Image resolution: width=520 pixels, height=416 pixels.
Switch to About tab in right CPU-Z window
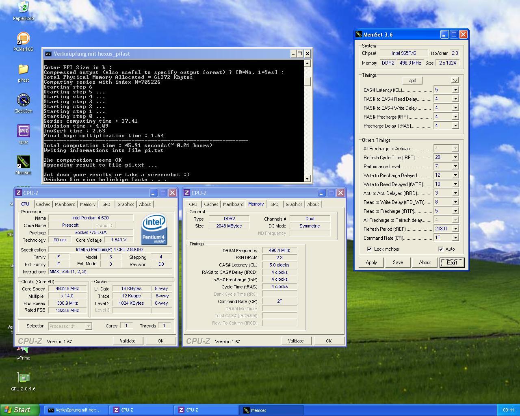(x=313, y=204)
